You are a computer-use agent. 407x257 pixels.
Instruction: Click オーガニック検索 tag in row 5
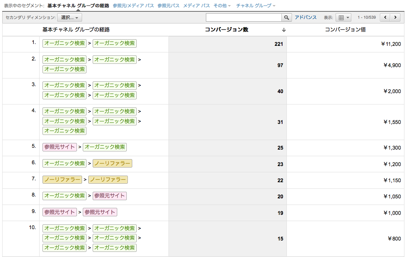coord(105,147)
